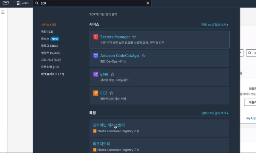Select the 마켓플레이스 (77) filter category
This screenshot has height=153, width=256.
[x=52, y=74]
